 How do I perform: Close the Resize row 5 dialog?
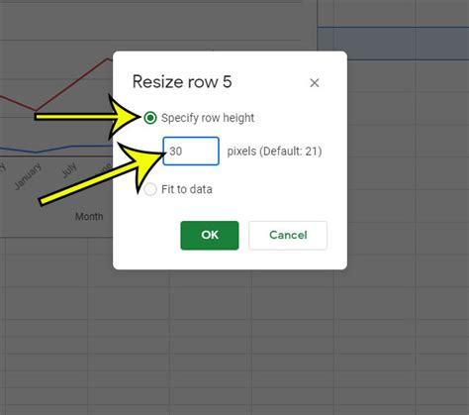coord(315,83)
